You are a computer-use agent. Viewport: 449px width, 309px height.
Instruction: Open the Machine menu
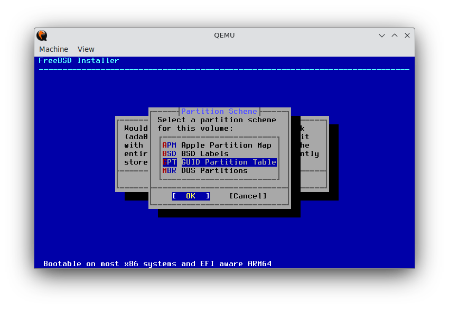click(x=53, y=49)
